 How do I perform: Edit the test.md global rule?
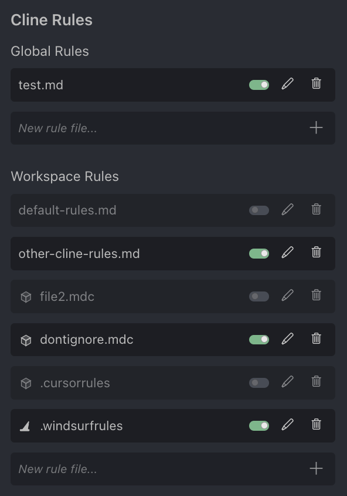click(287, 84)
